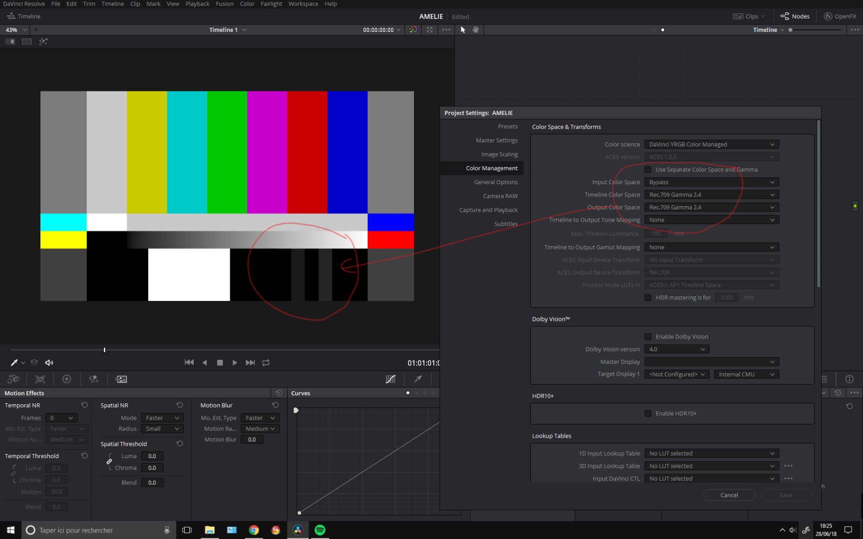
Task: Play in reverse
Action: [x=205, y=363]
